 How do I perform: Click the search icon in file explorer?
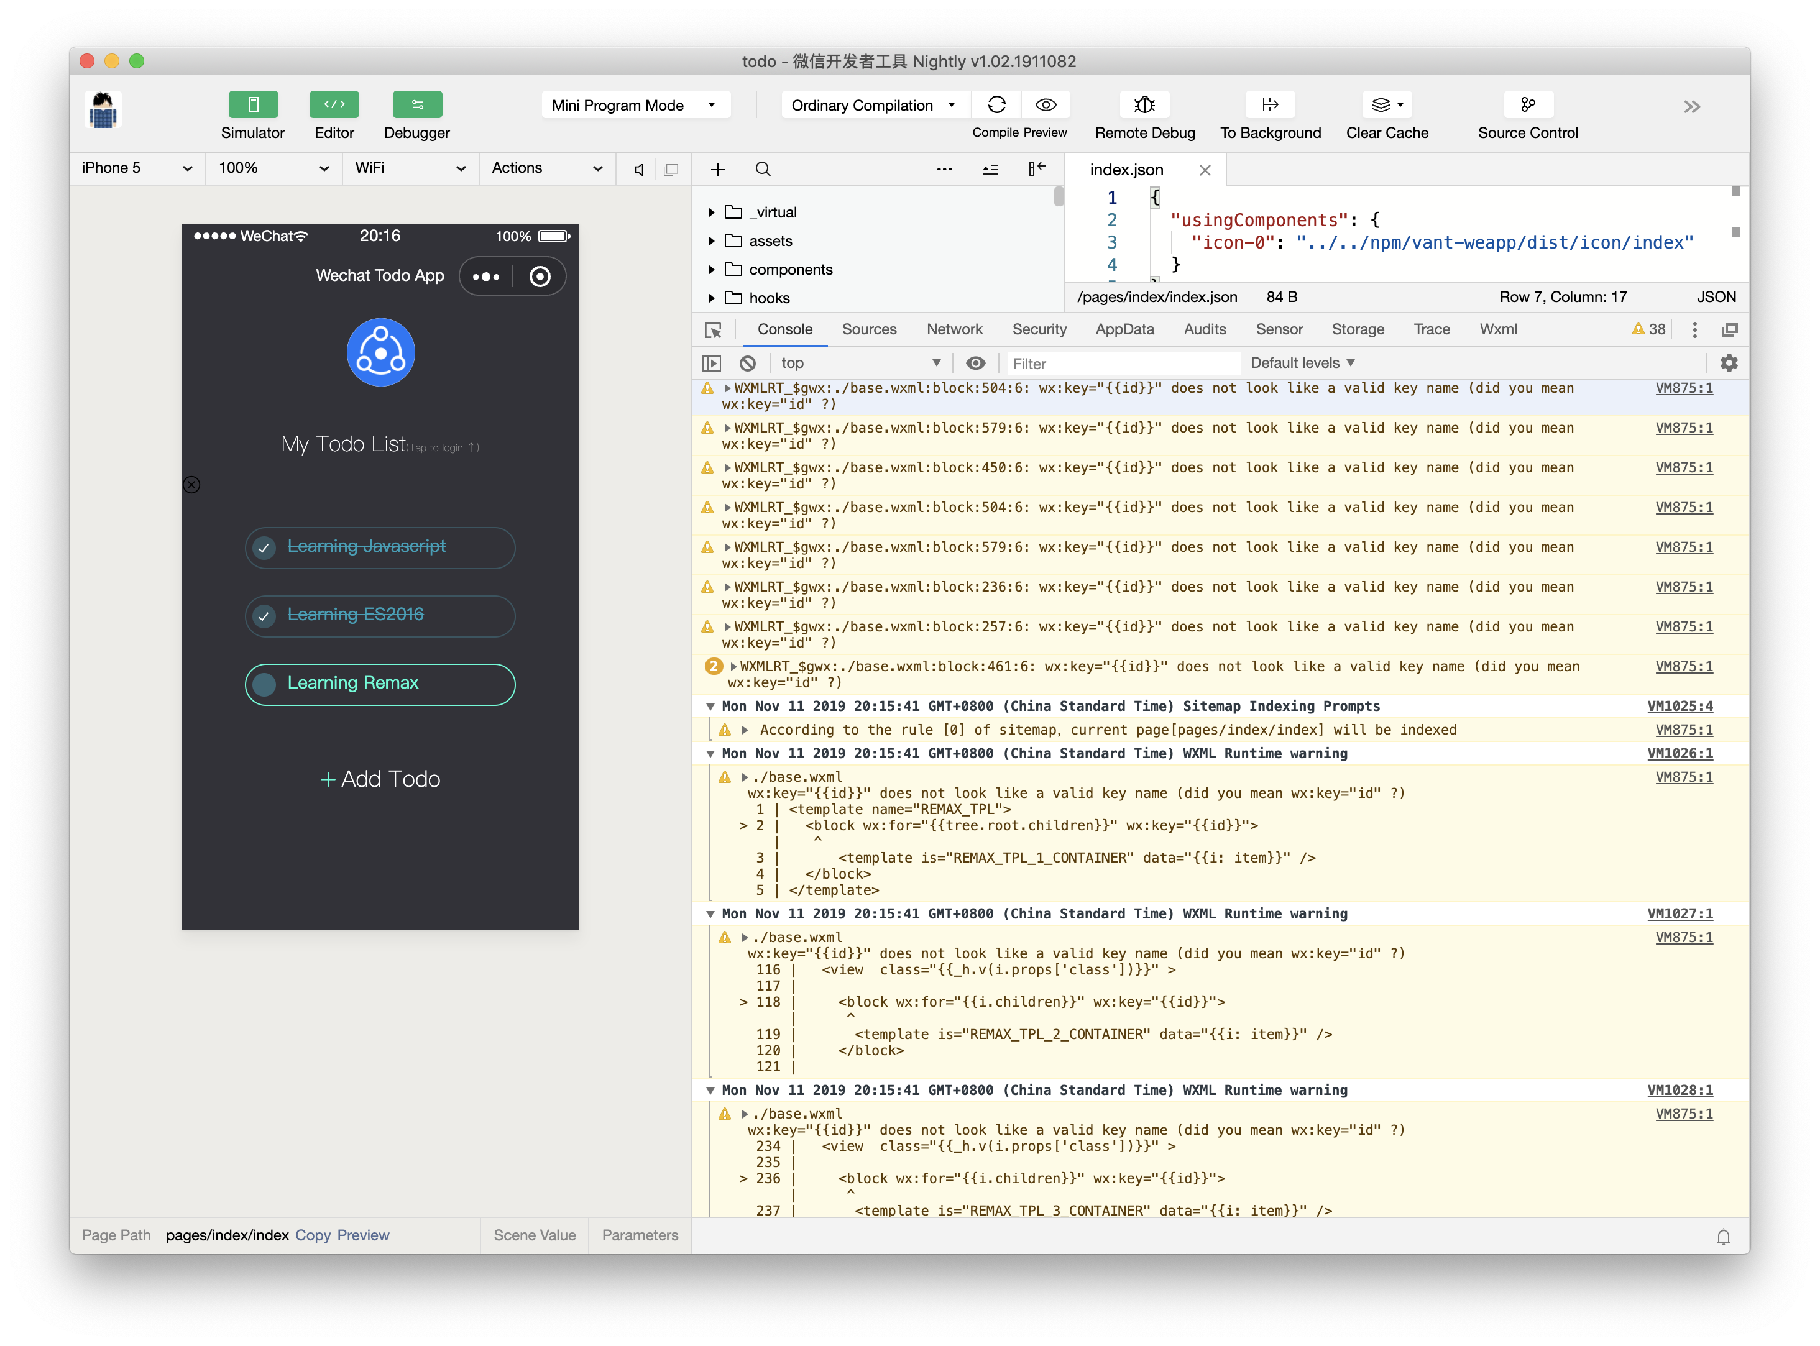tap(763, 168)
